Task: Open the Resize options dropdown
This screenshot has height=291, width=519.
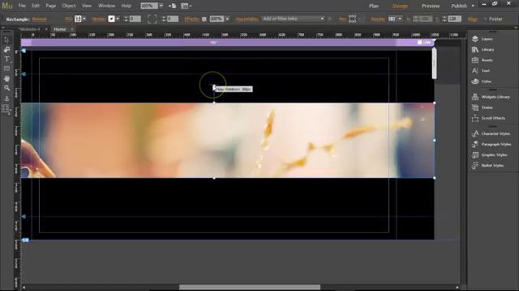Action: pos(395,19)
